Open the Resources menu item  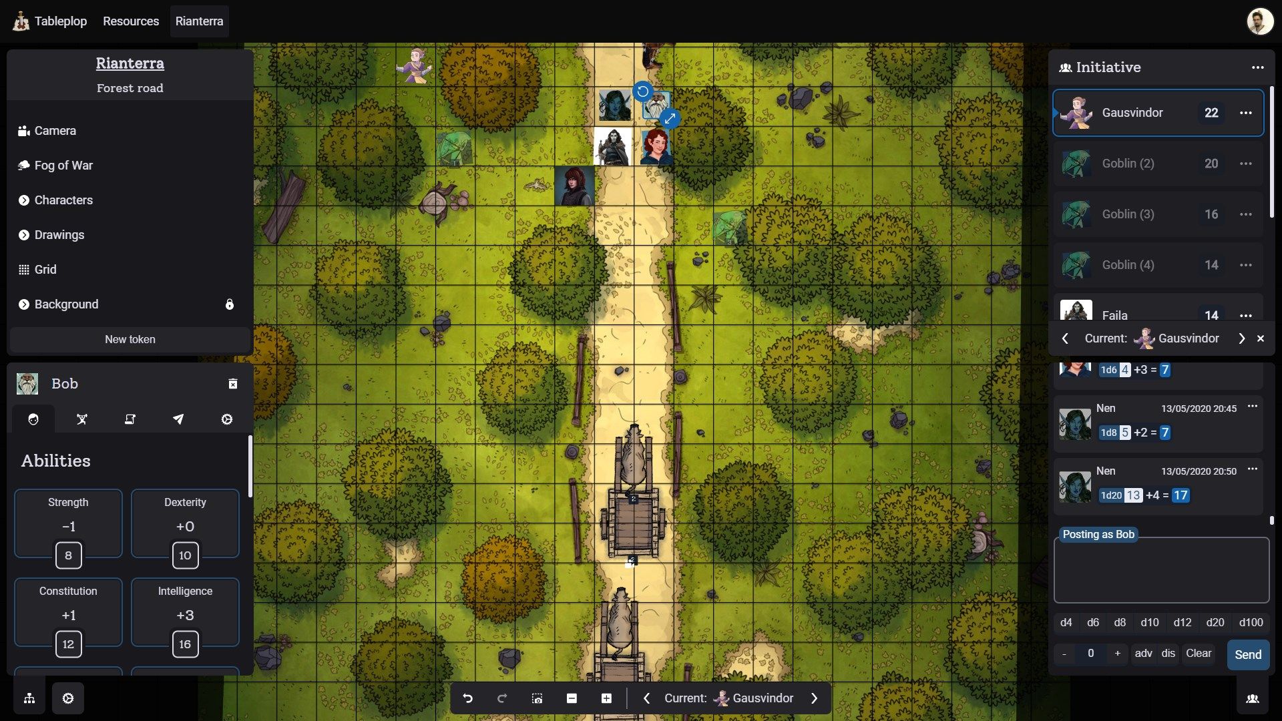[x=131, y=20]
